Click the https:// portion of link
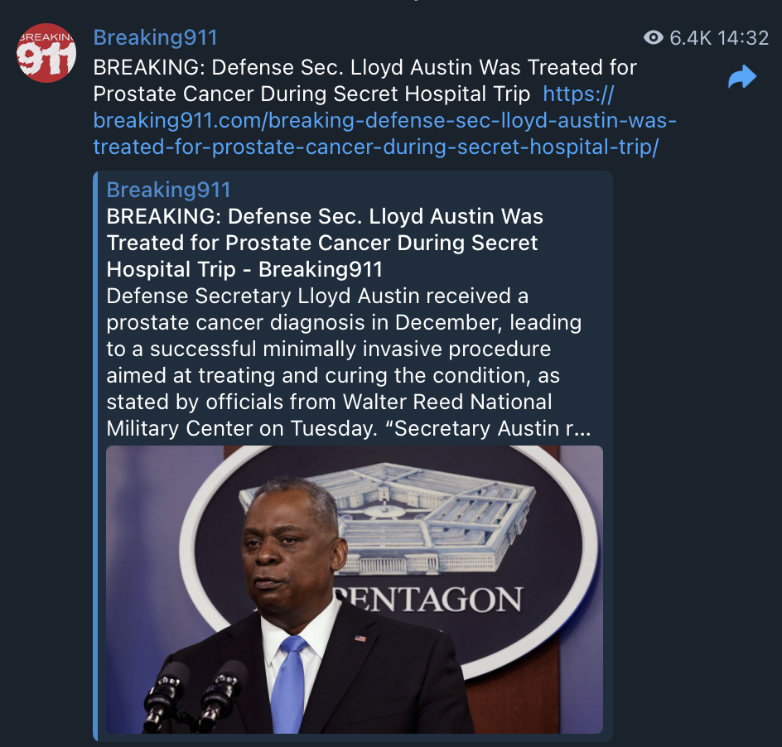Viewport: 782px width, 747px height. coord(578,94)
